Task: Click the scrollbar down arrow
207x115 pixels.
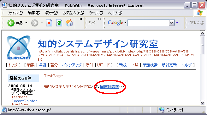Action: pos(203,102)
